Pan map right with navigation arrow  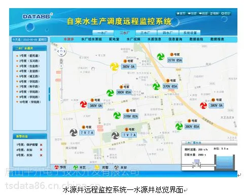coord(64,51)
